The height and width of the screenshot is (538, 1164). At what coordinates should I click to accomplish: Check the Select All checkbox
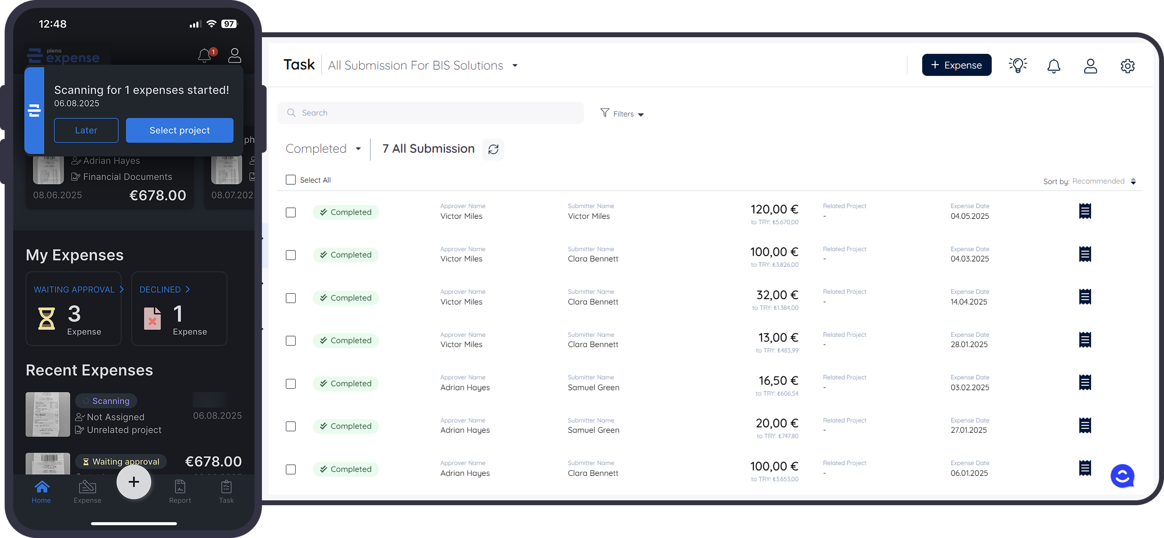tap(291, 180)
